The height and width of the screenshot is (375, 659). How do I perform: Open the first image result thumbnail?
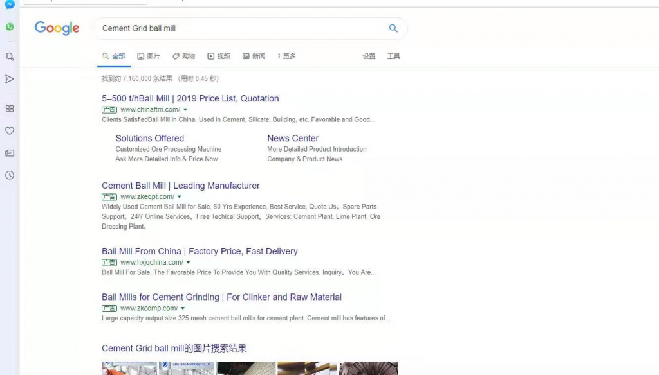point(129,369)
